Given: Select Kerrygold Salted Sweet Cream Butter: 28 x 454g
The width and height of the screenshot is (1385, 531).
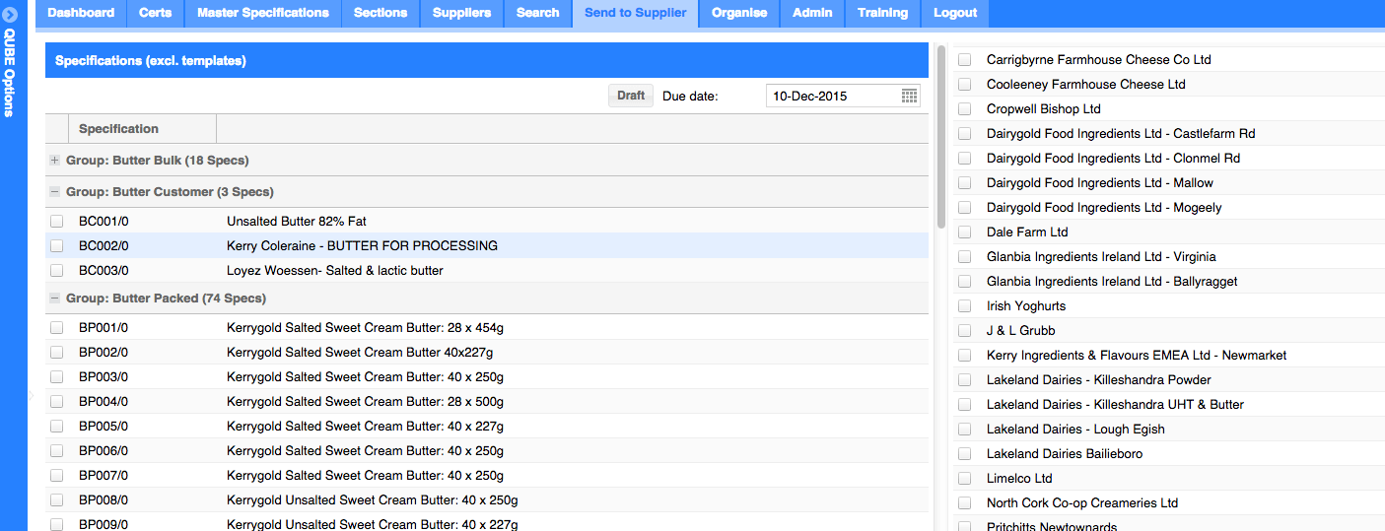Looking at the screenshot, I should pos(365,328).
